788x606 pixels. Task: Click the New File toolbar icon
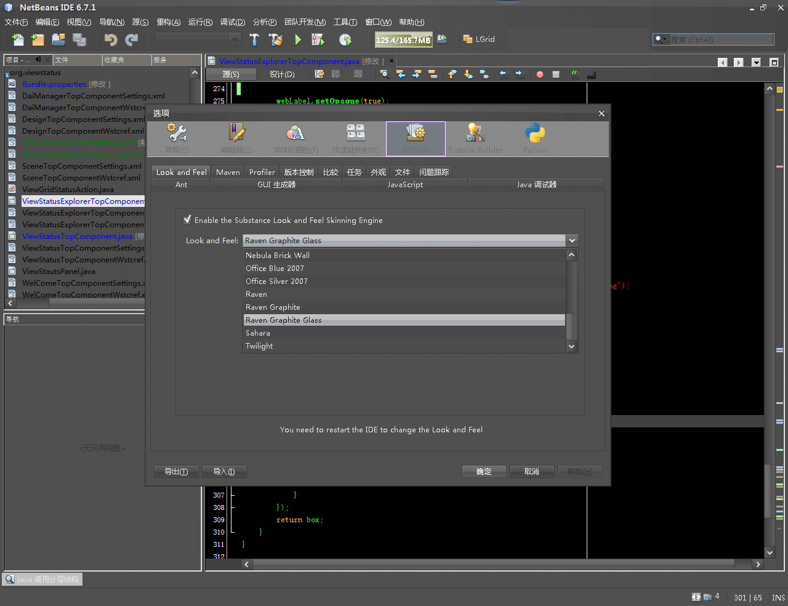coord(18,40)
